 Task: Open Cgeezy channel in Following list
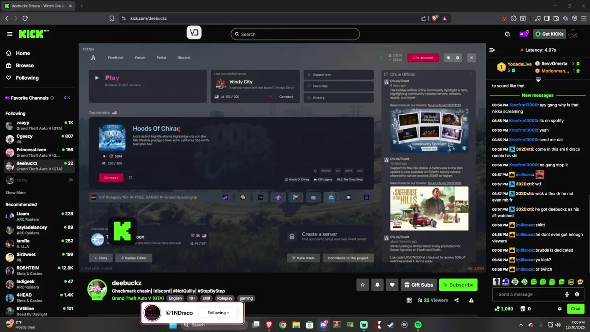pos(39,139)
